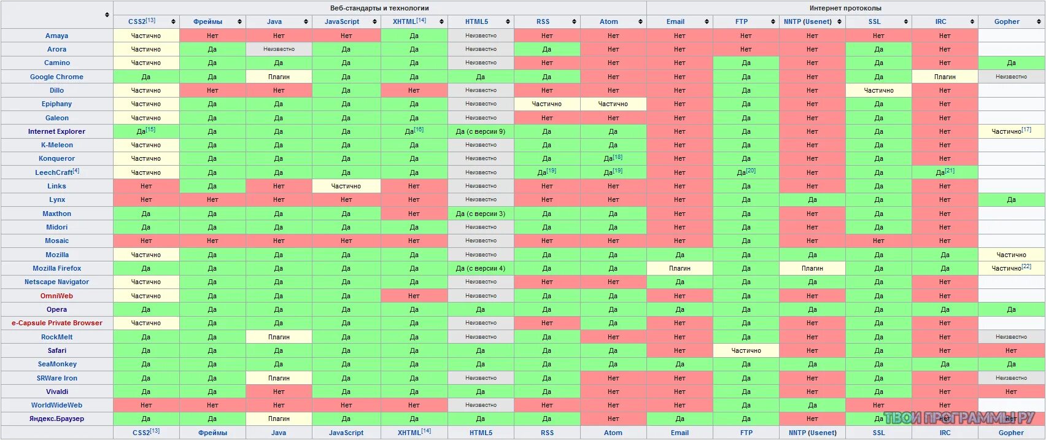Open the e-Capsule Private Browser link

coord(56,323)
